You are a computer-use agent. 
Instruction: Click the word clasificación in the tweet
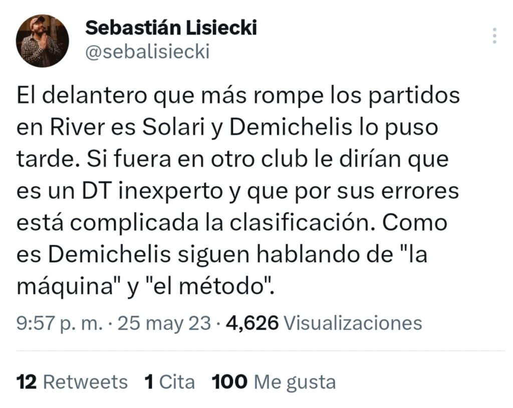[302, 223]
